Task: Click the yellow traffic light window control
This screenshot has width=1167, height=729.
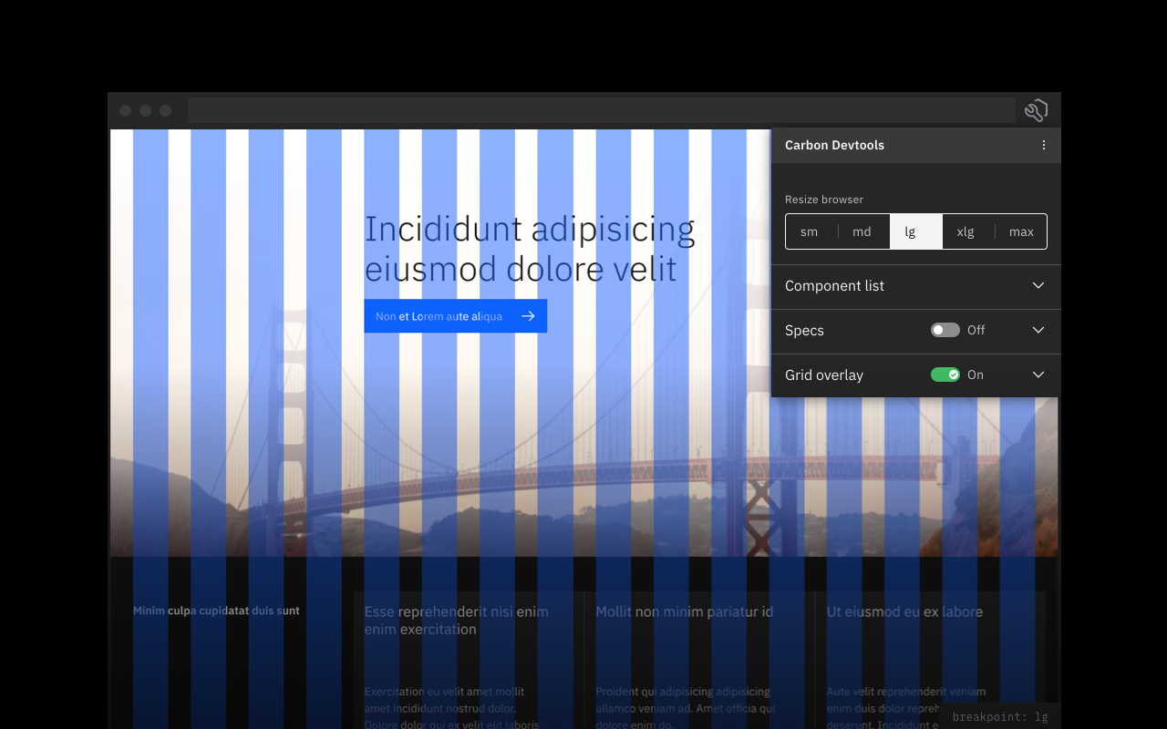Action: pos(145,109)
